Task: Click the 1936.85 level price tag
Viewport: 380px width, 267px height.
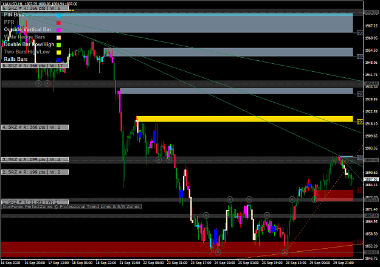Action: [371, 83]
